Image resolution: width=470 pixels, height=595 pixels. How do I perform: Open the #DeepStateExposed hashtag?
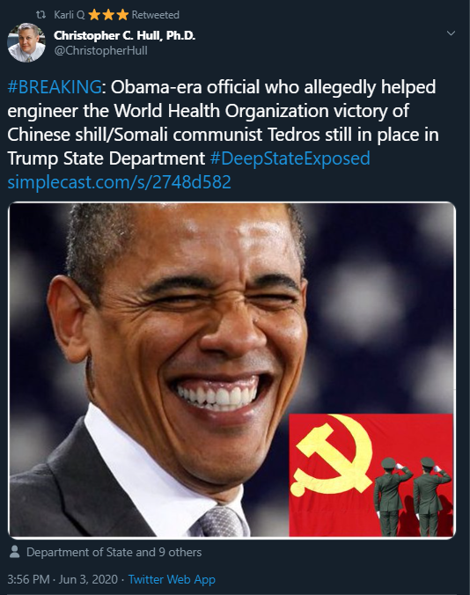pos(290,158)
